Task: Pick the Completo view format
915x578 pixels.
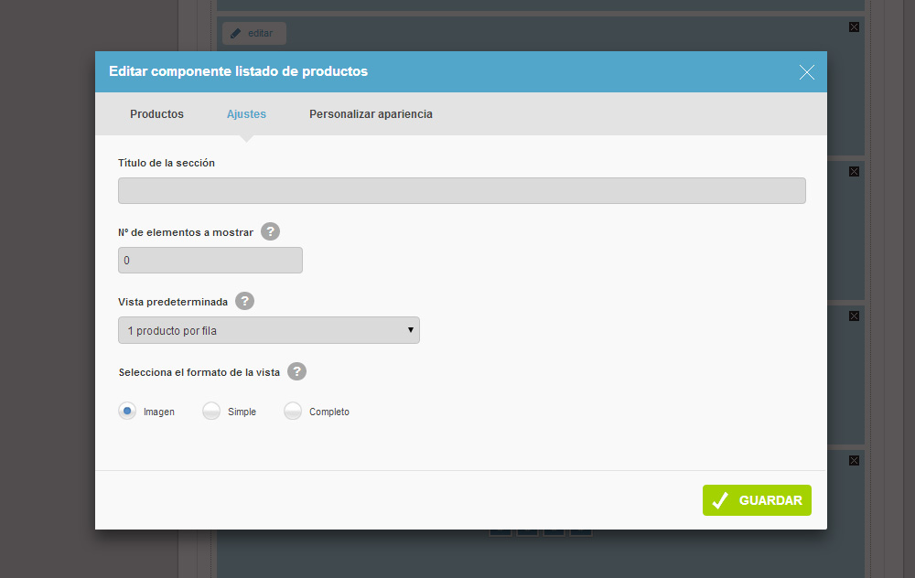Action: pos(293,411)
